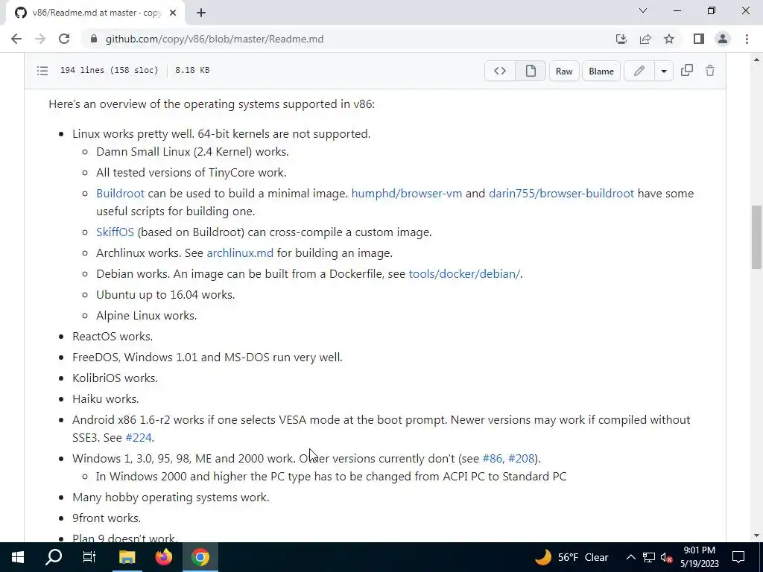Open the Raw file view
The height and width of the screenshot is (572, 763).
564,71
